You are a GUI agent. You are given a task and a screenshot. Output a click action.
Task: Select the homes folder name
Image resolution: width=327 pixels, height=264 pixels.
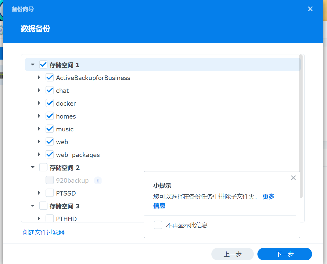click(x=66, y=116)
